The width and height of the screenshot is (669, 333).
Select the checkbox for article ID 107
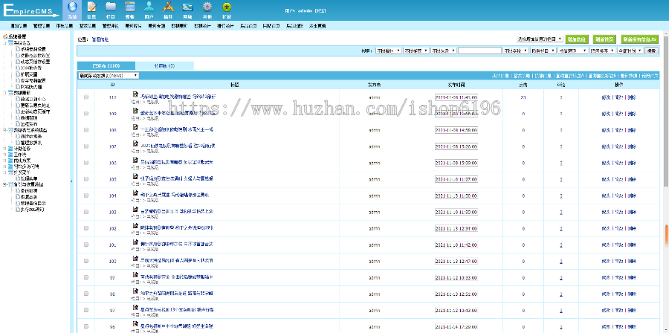[x=86, y=146]
